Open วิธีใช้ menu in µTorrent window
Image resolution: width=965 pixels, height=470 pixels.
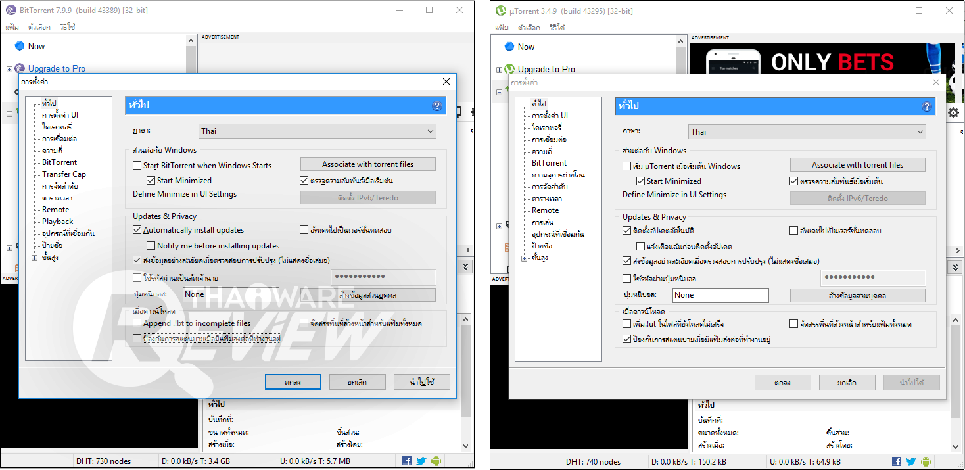point(557,28)
